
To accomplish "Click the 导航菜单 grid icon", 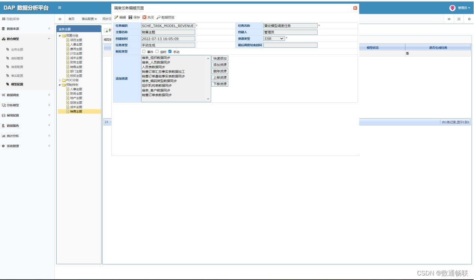I will [4, 19].
